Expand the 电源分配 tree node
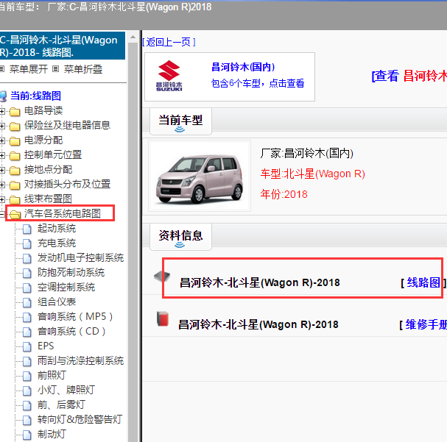The height and width of the screenshot is (442, 447). (2, 140)
